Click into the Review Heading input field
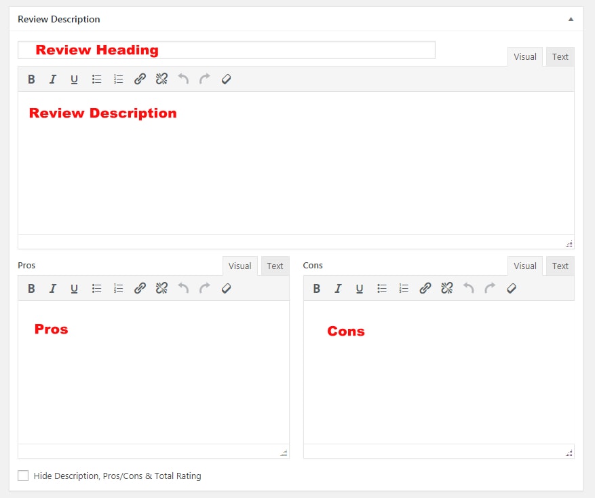Viewport: 595px width, 498px height. tap(226, 50)
